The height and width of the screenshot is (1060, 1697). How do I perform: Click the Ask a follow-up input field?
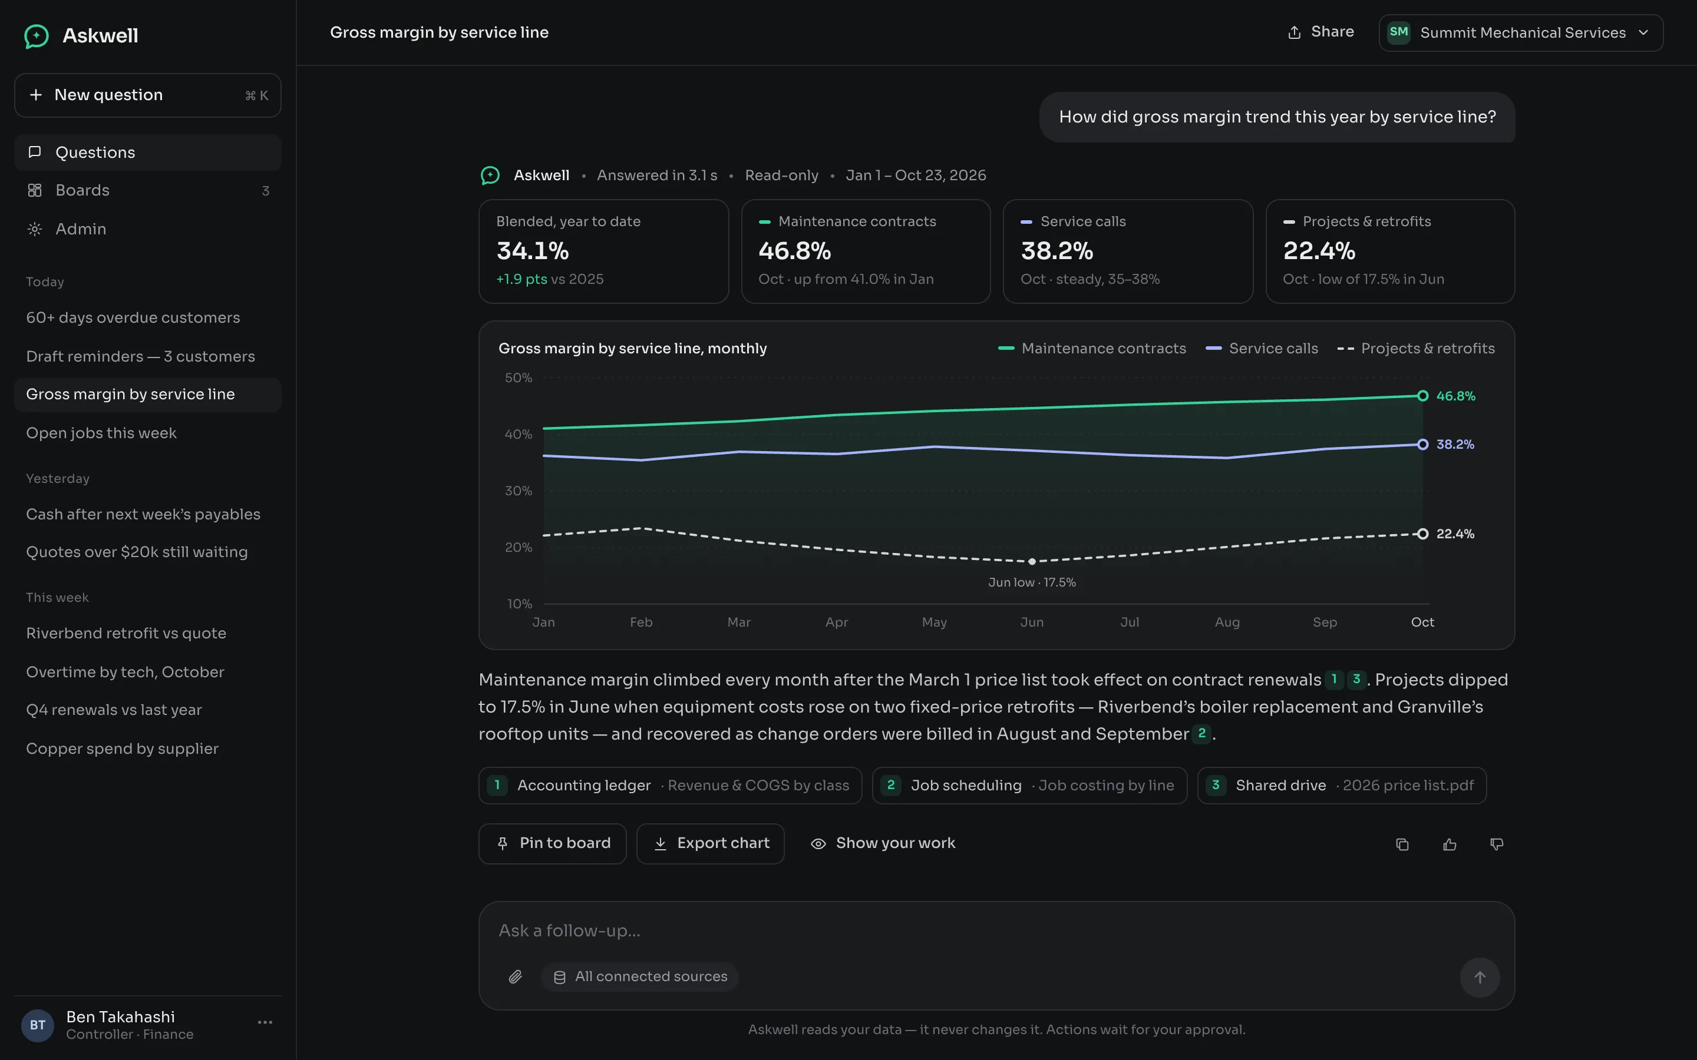pos(996,931)
